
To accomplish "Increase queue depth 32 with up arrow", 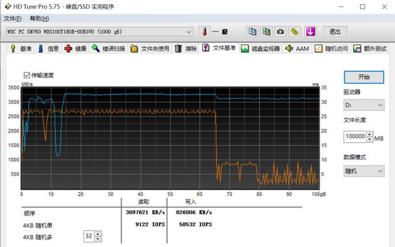I will (98, 233).
